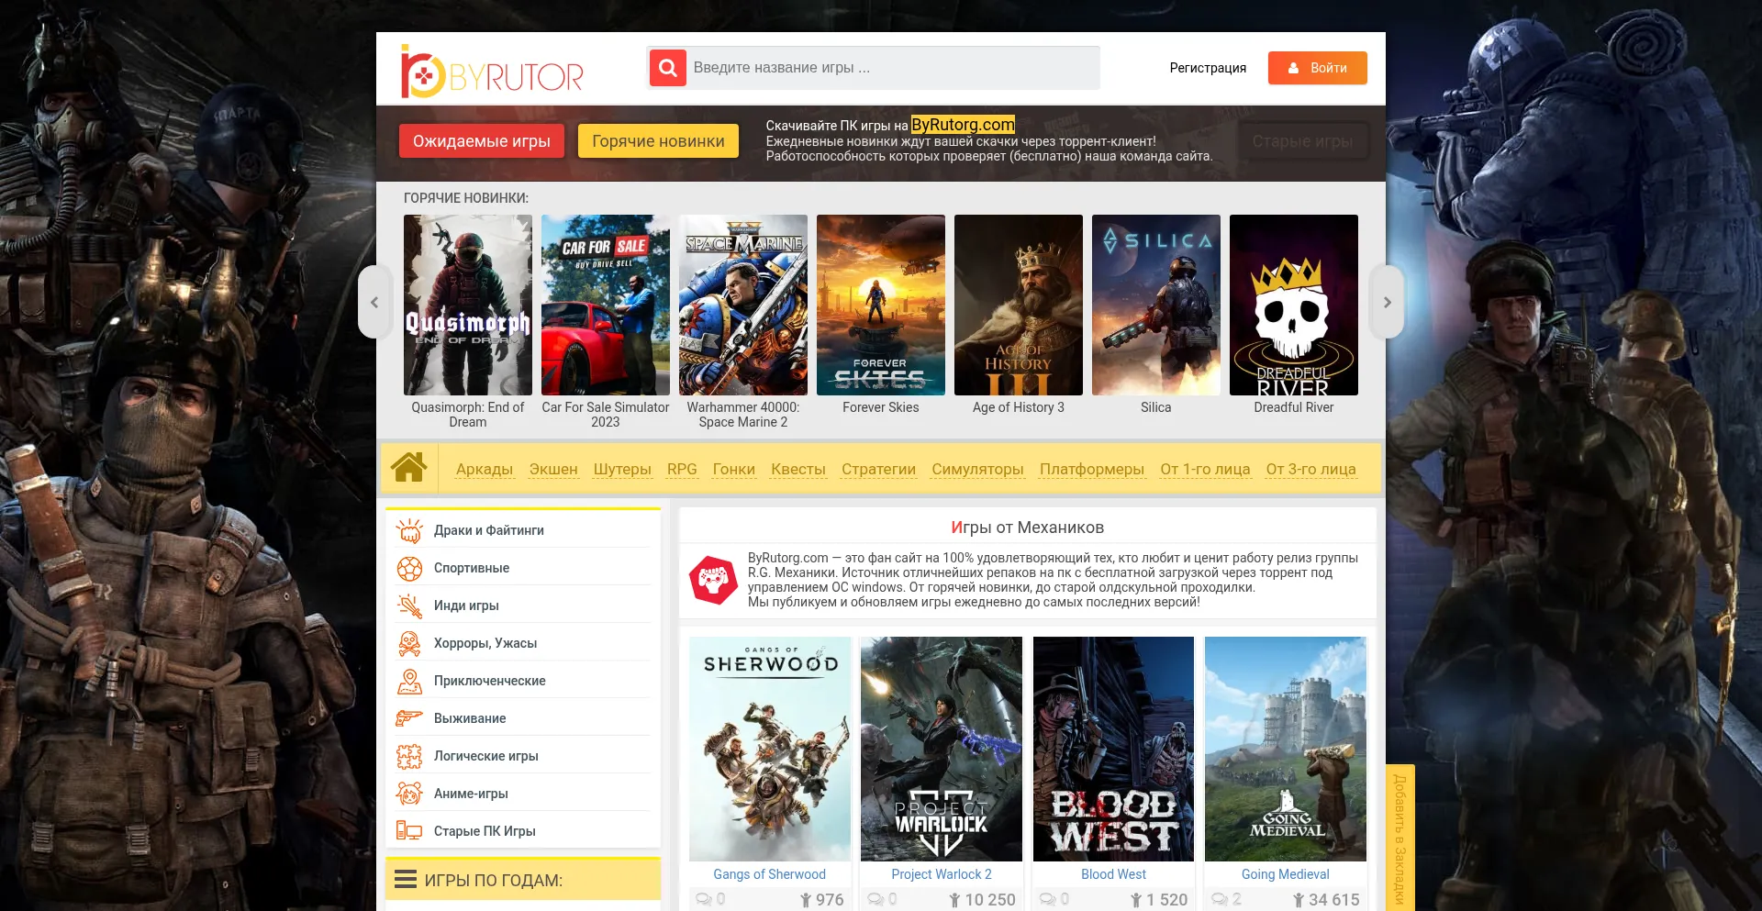Open Forever Skies cover
This screenshot has height=911, width=1762.
click(881, 305)
